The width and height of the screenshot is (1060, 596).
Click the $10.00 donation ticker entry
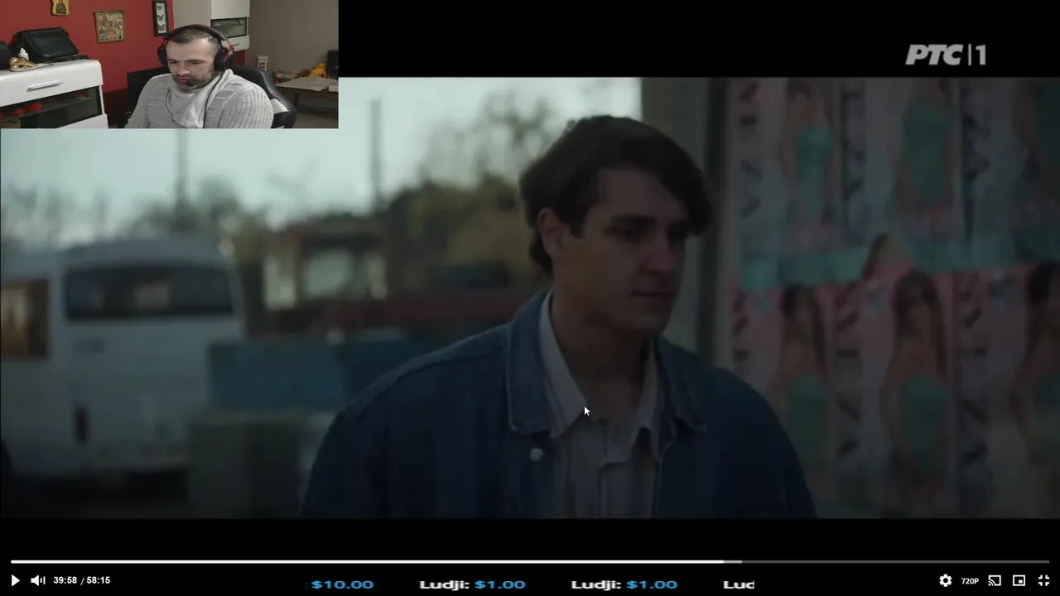pyautogui.click(x=342, y=584)
